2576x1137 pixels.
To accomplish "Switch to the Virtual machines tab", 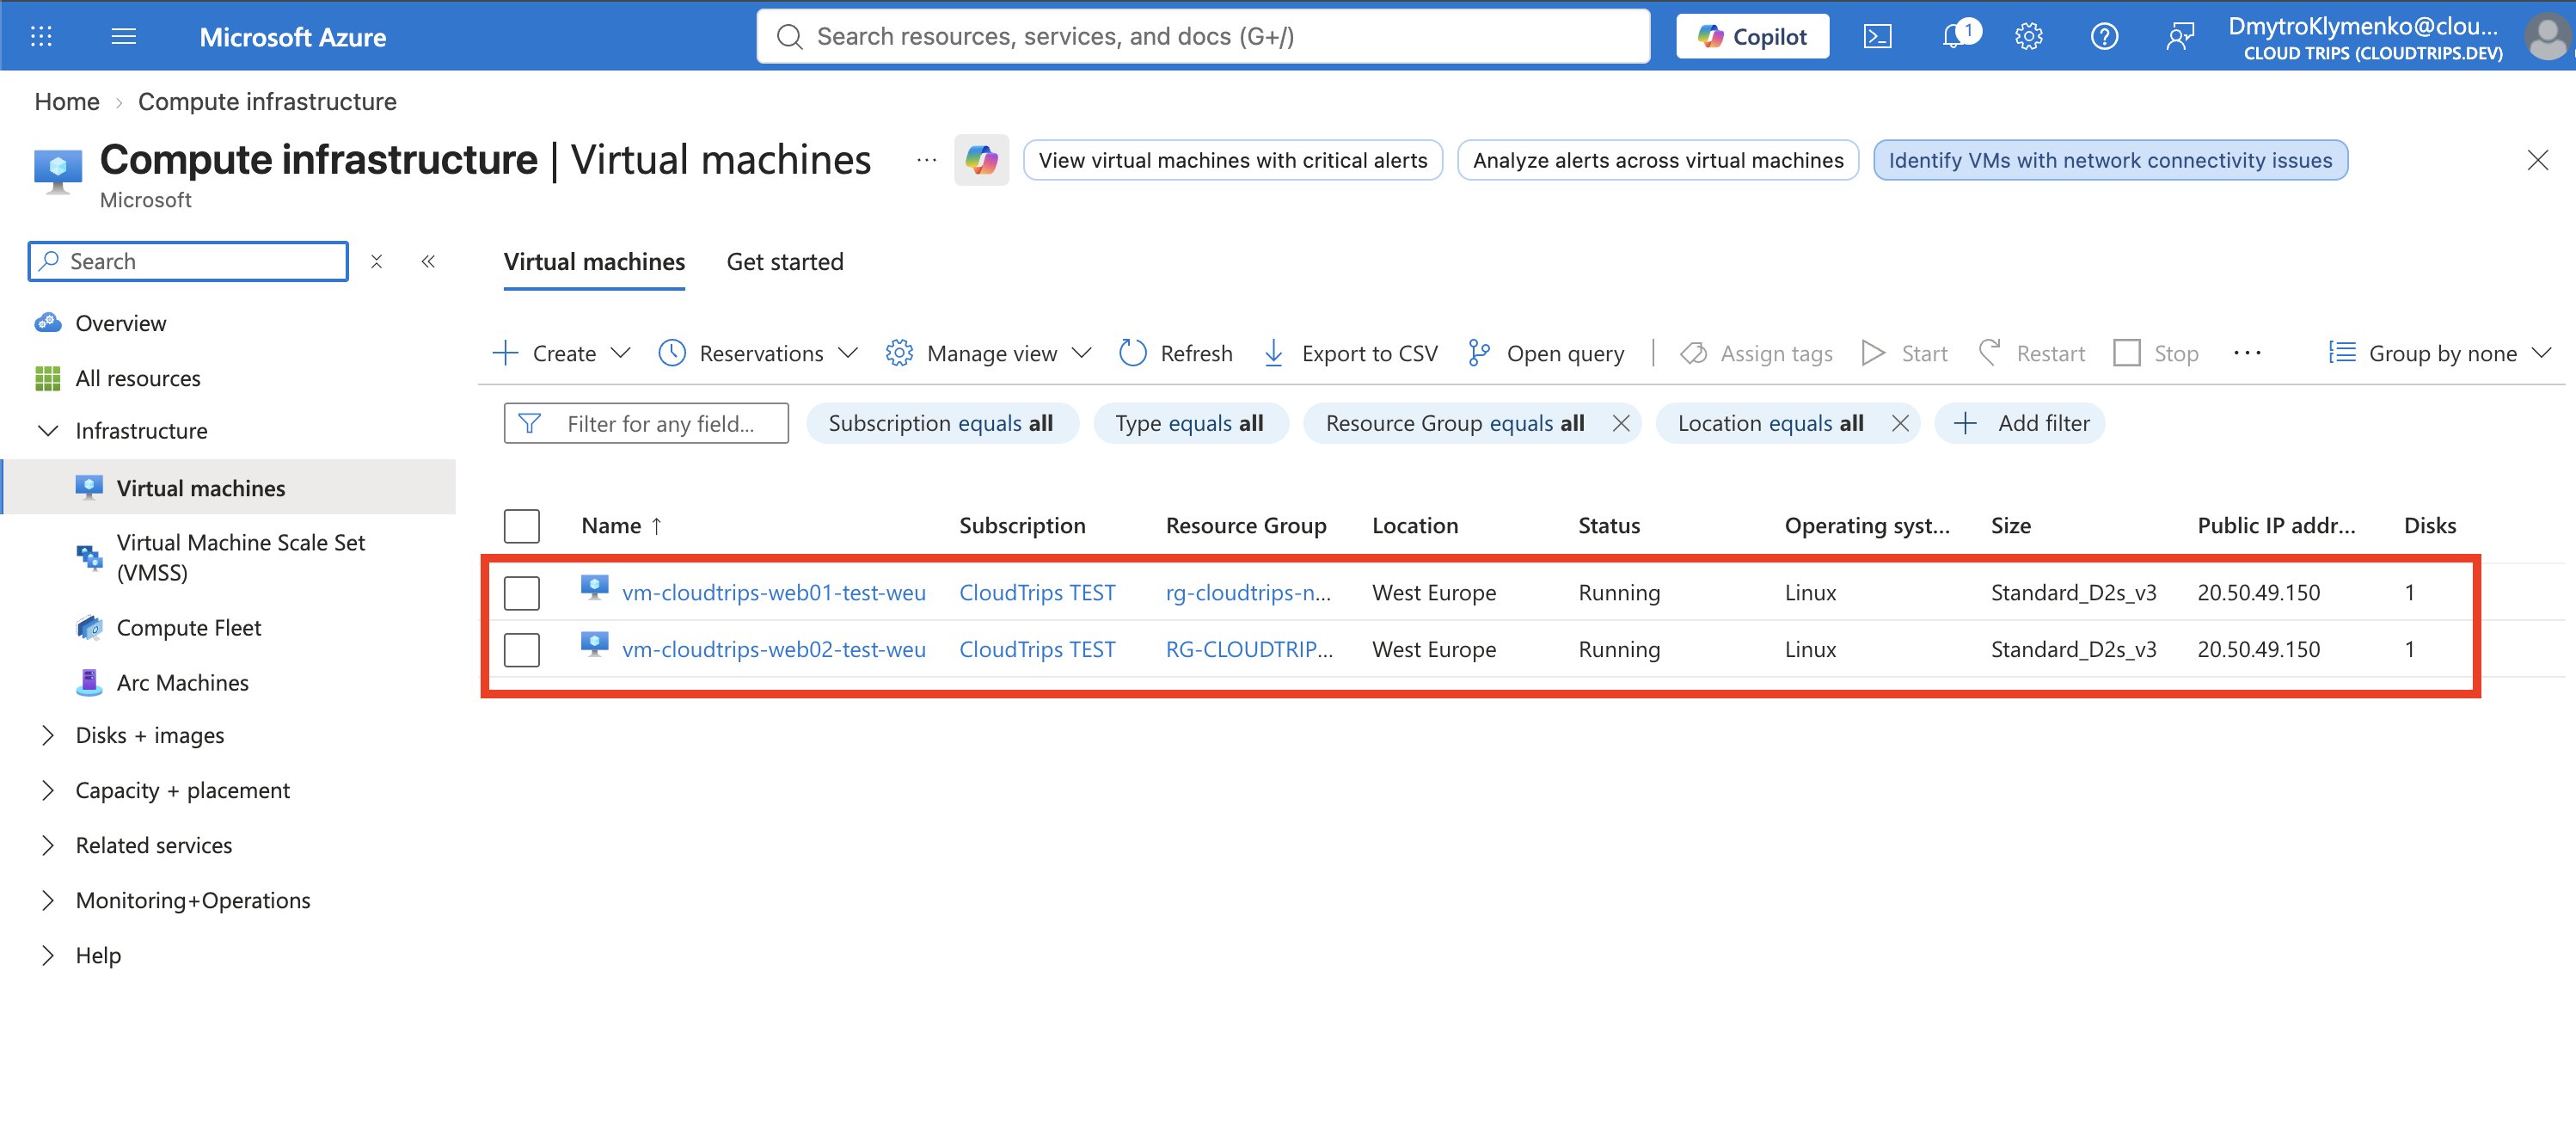I will 594,261.
